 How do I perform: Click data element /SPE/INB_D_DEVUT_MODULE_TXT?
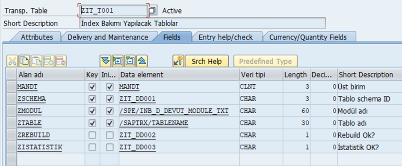(174, 111)
